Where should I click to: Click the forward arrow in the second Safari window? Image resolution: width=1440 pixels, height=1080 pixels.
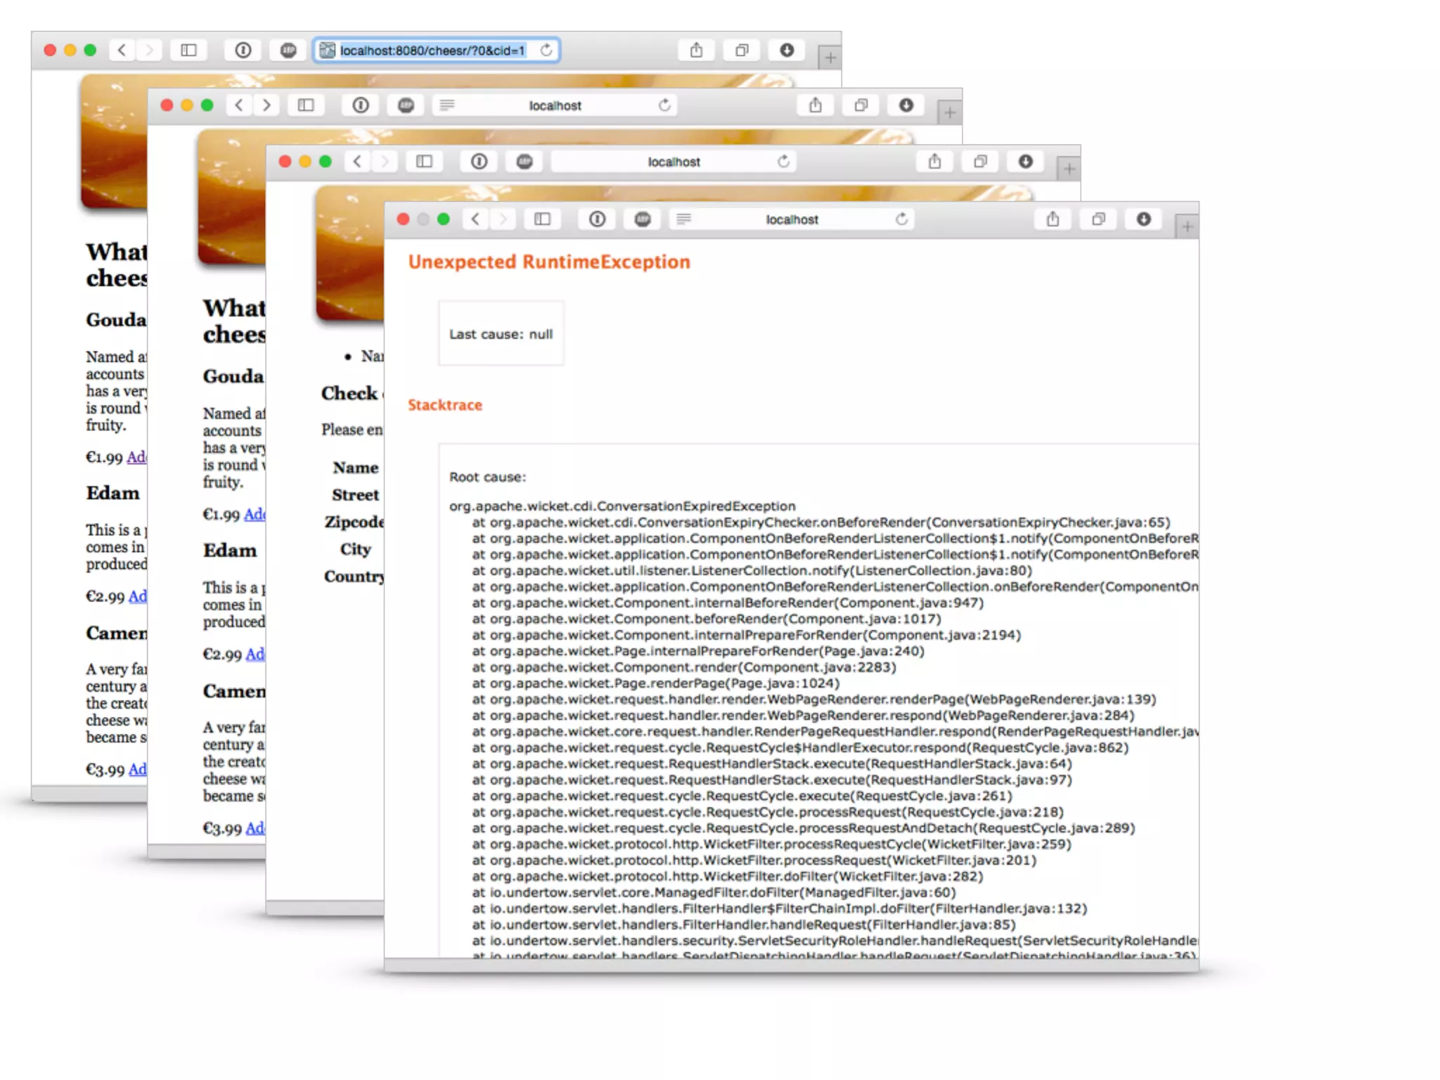[x=266, y=105]
